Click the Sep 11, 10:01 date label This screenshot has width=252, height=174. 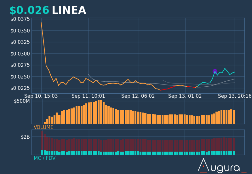click(88, 96)
